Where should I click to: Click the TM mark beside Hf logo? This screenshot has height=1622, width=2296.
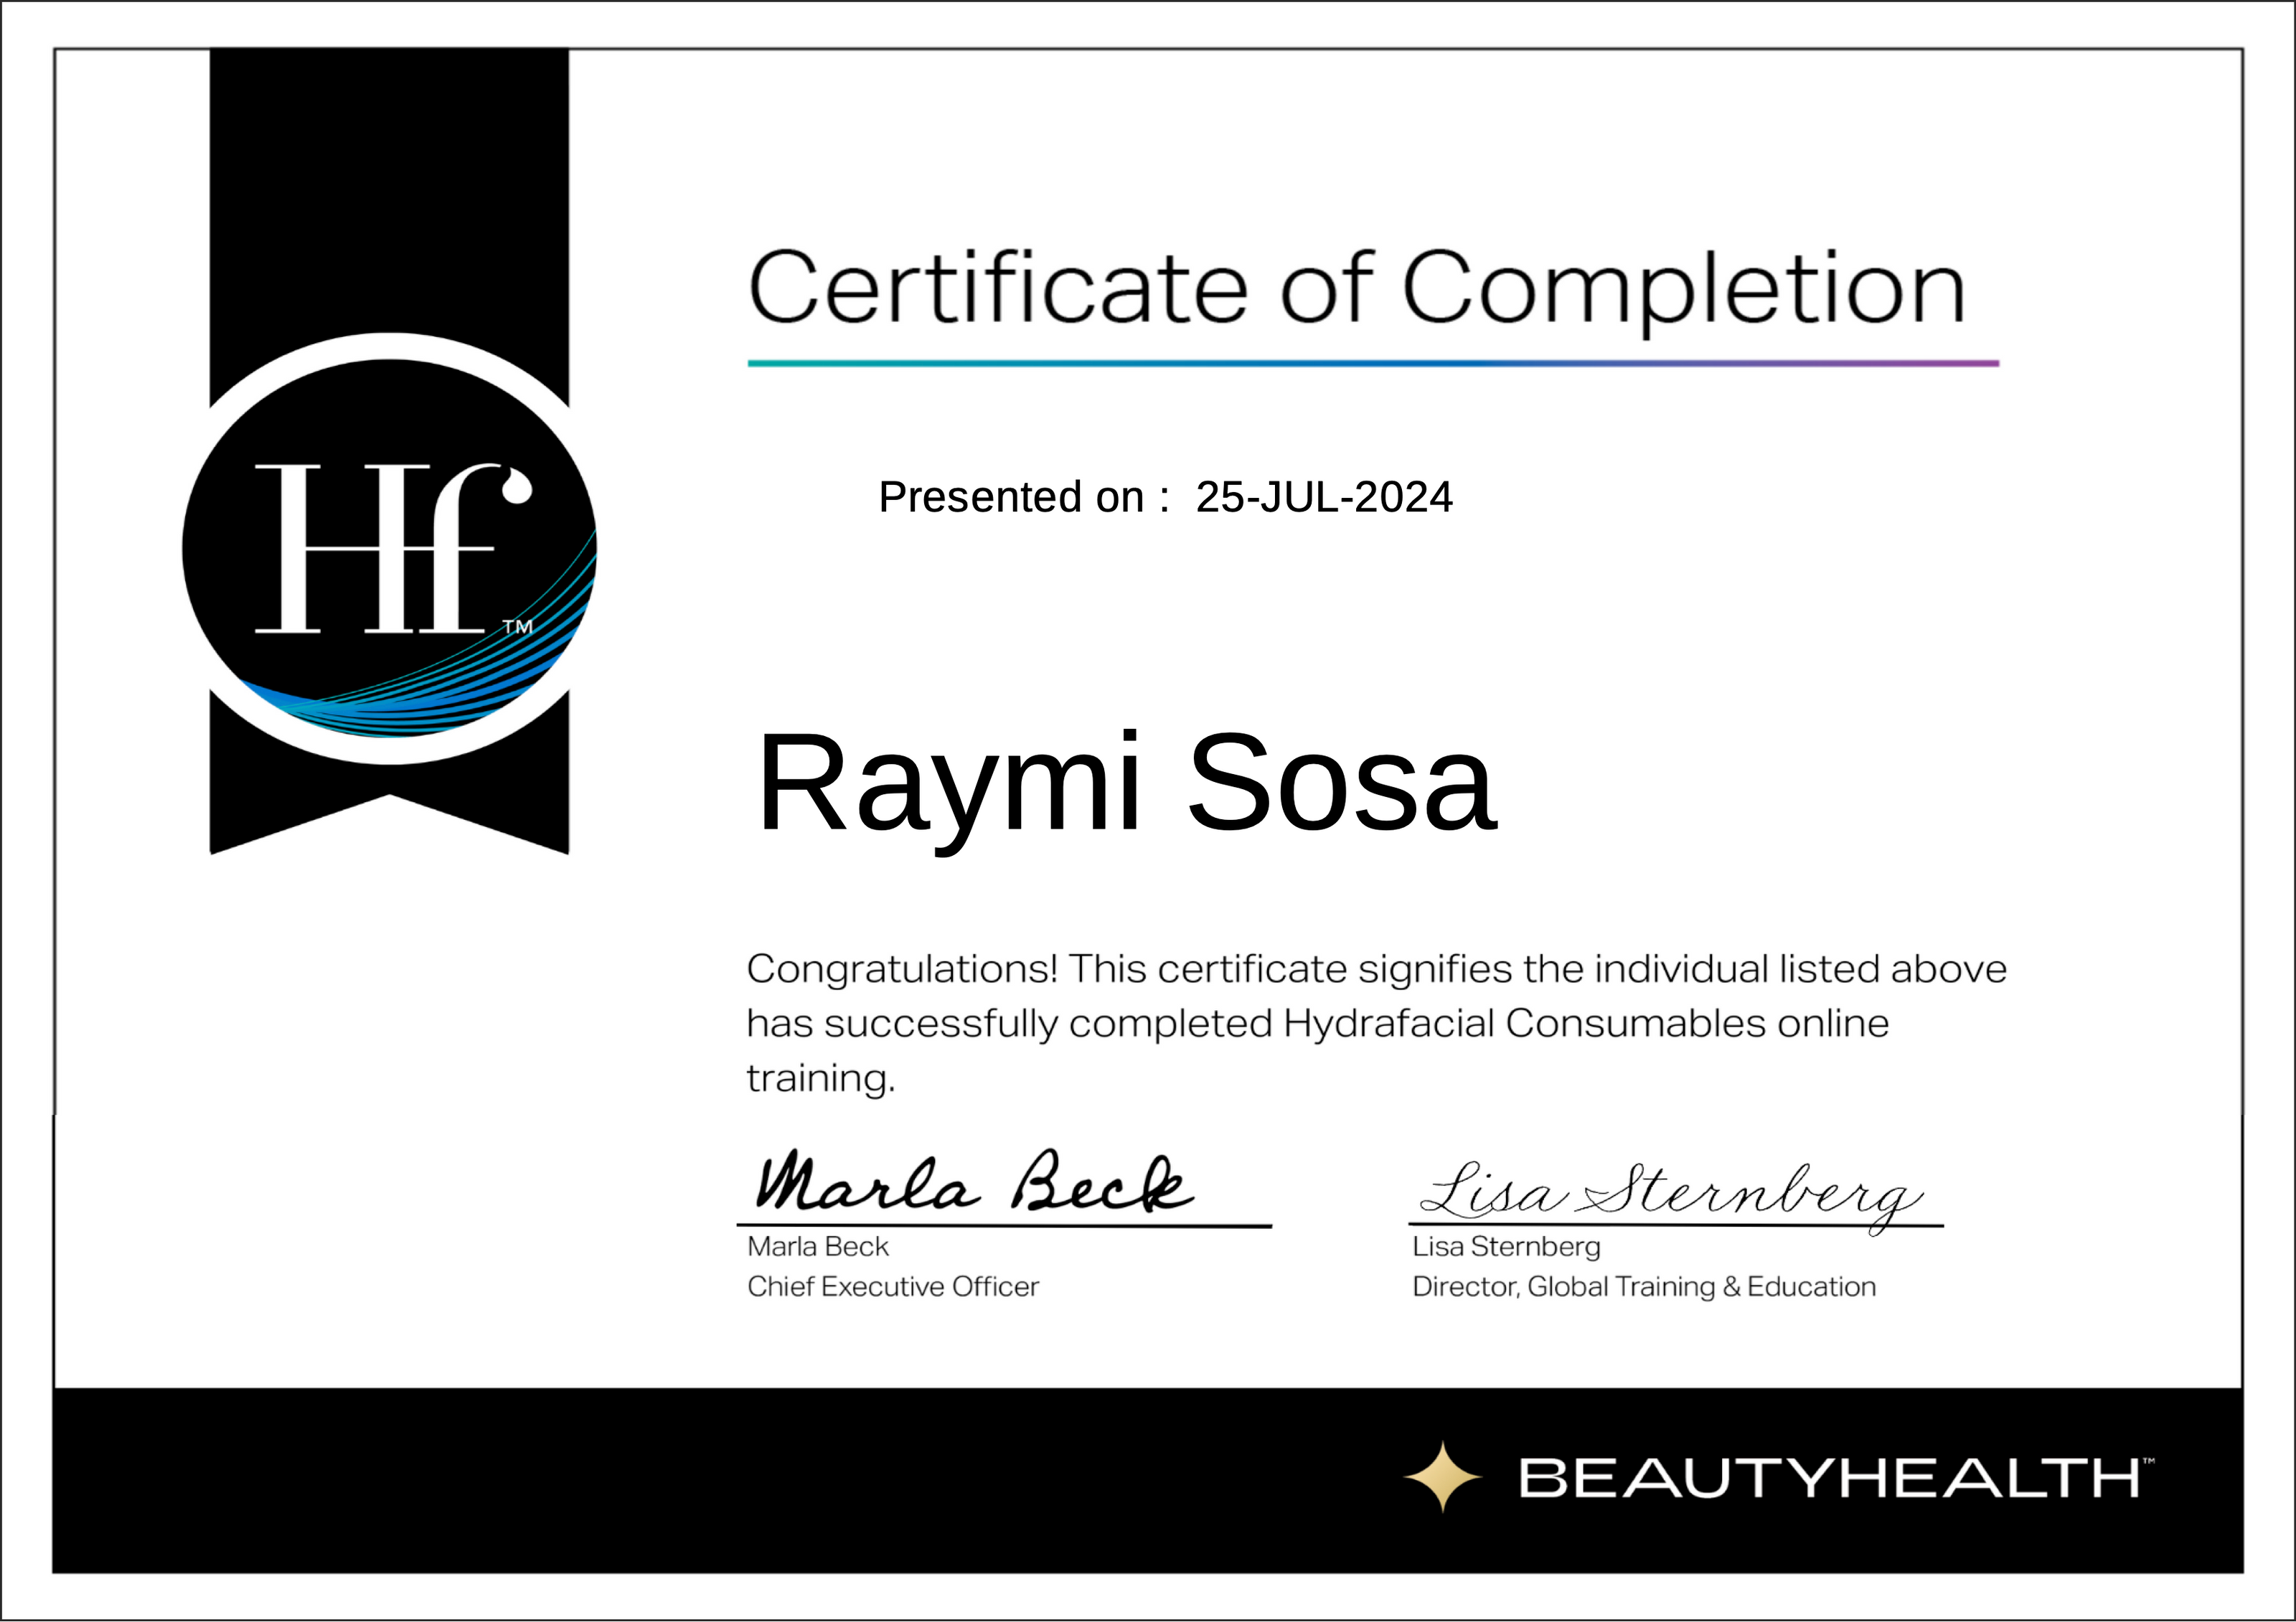pos(517,627)
